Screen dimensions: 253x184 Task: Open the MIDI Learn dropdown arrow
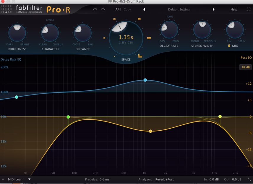[x=29, y=179]
